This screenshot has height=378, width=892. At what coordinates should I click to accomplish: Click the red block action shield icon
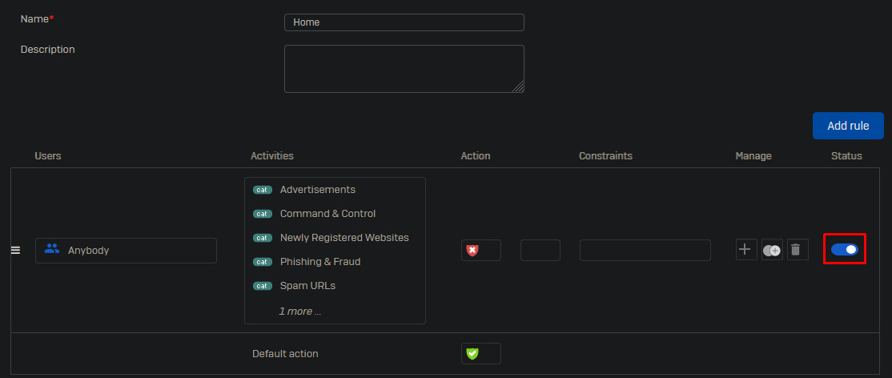coord(472,251)
